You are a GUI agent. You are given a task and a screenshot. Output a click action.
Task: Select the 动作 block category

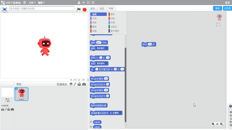98,14
